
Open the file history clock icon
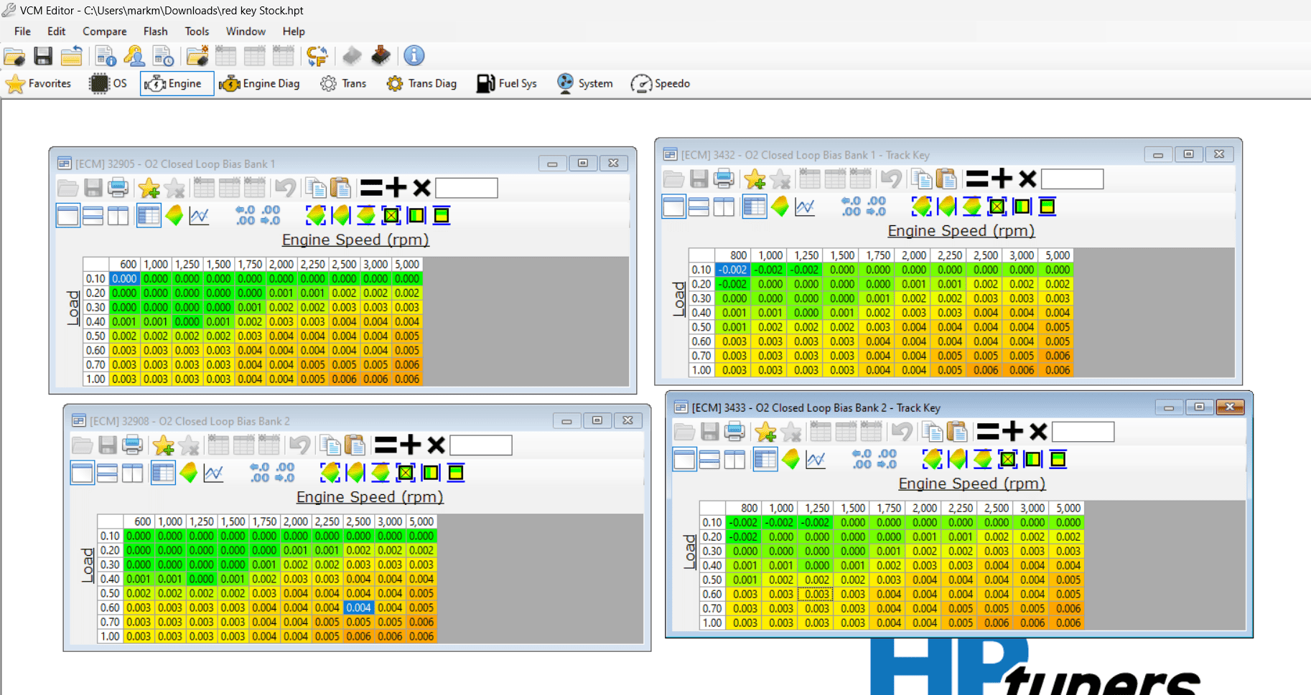tap(163, 56)
